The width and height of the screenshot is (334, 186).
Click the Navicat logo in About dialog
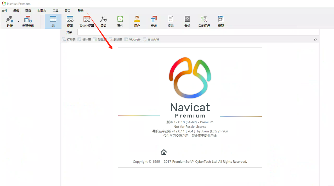coord(190,78)
